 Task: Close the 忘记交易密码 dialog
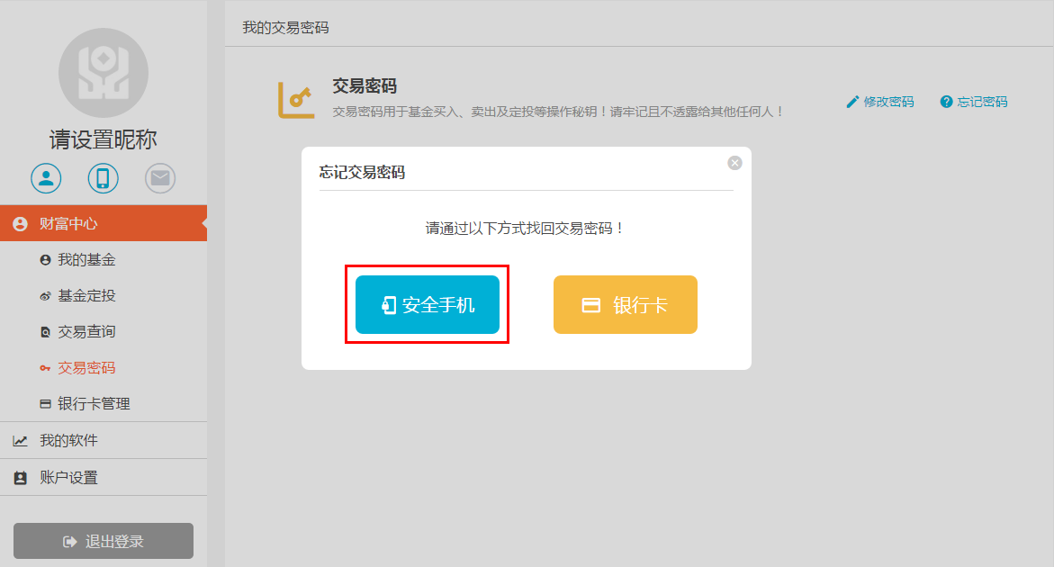734,163
